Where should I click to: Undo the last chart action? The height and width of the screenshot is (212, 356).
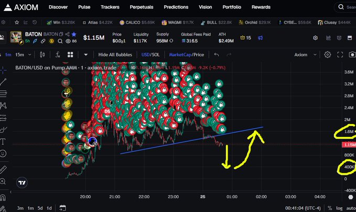tap(217, 55)
